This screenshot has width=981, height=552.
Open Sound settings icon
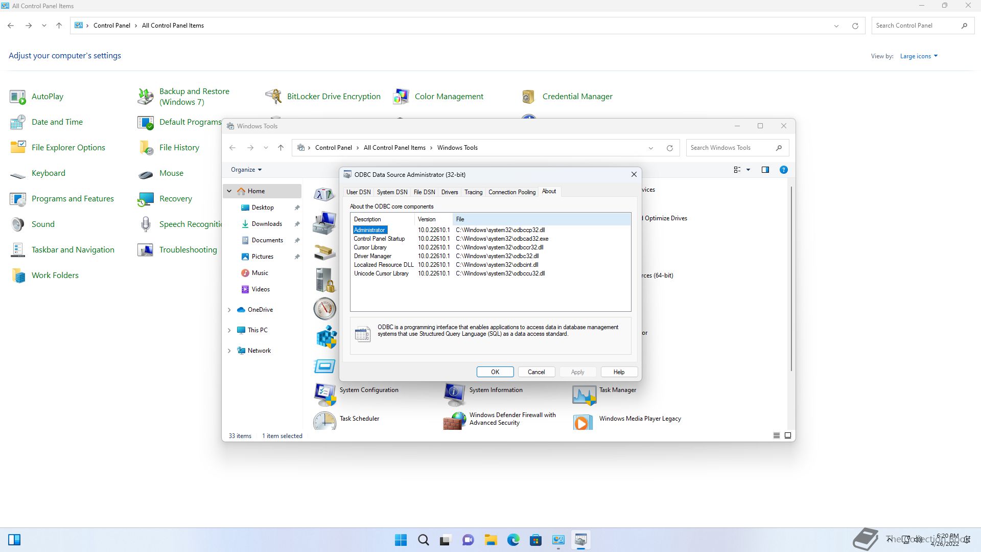click(x=18, y=224)
